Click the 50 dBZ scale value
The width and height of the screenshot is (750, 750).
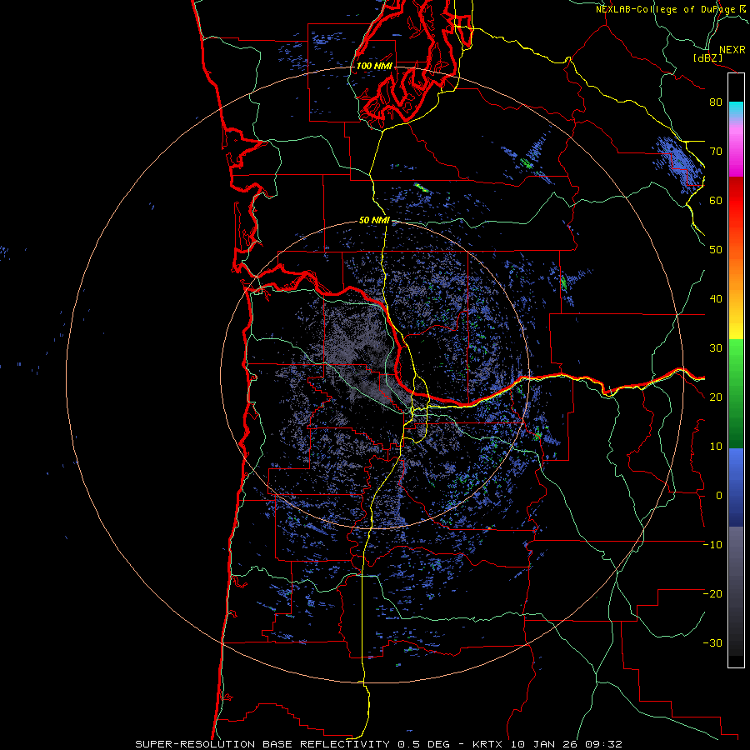coord(716,250)
